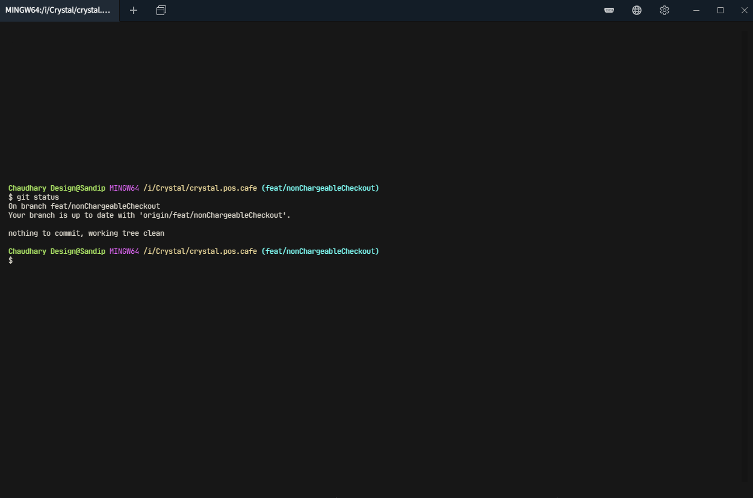Close the terminal window
The width and height of the screenshot is (753, 498).
(x=744, y=10)
